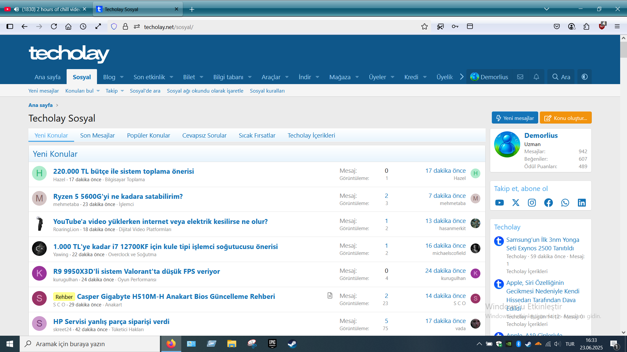Open a new browser tab

192,9
